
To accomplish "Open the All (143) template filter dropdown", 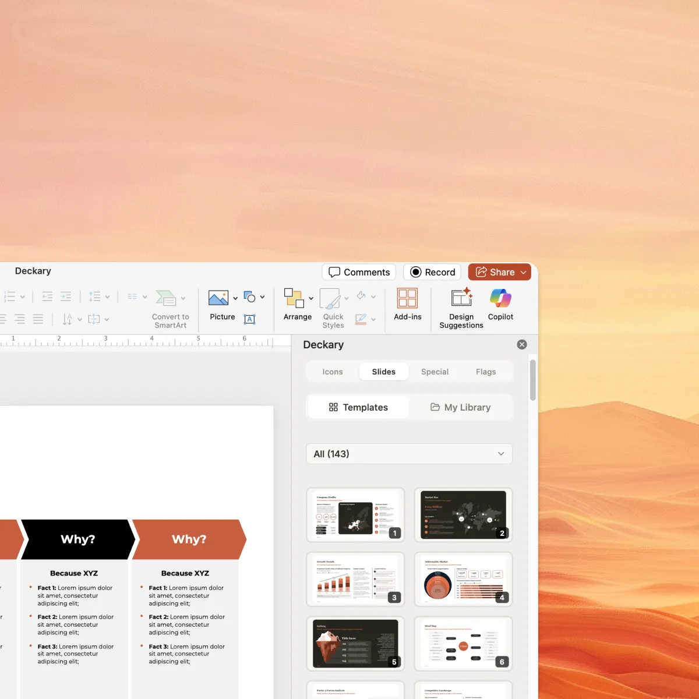I will pyautogui.click(x=408, y=454).
